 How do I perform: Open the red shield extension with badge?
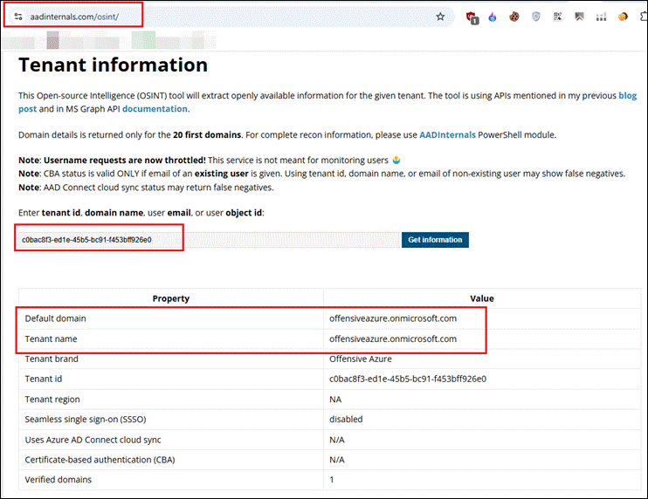[472, 17]
